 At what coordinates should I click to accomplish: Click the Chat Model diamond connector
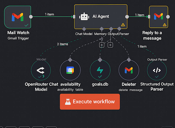pyautogui.click(x=84, y=29)
